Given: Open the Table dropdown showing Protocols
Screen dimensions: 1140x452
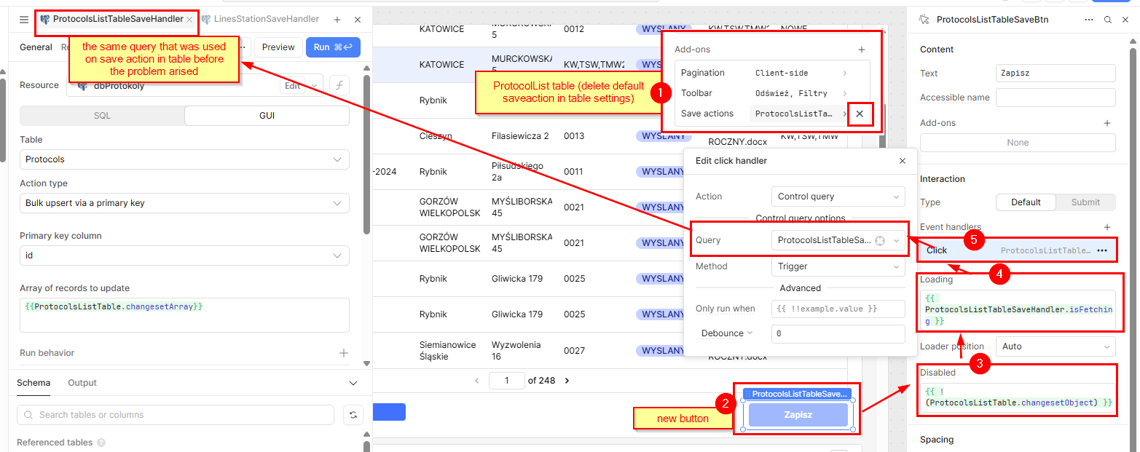Looking at the screenshot, I should (184, 159).
